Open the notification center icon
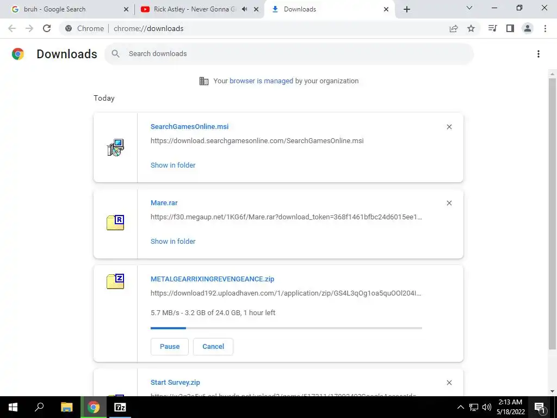The width and height of the screenshot is (557, 418). pyautogui.click(x=540, y=407)
